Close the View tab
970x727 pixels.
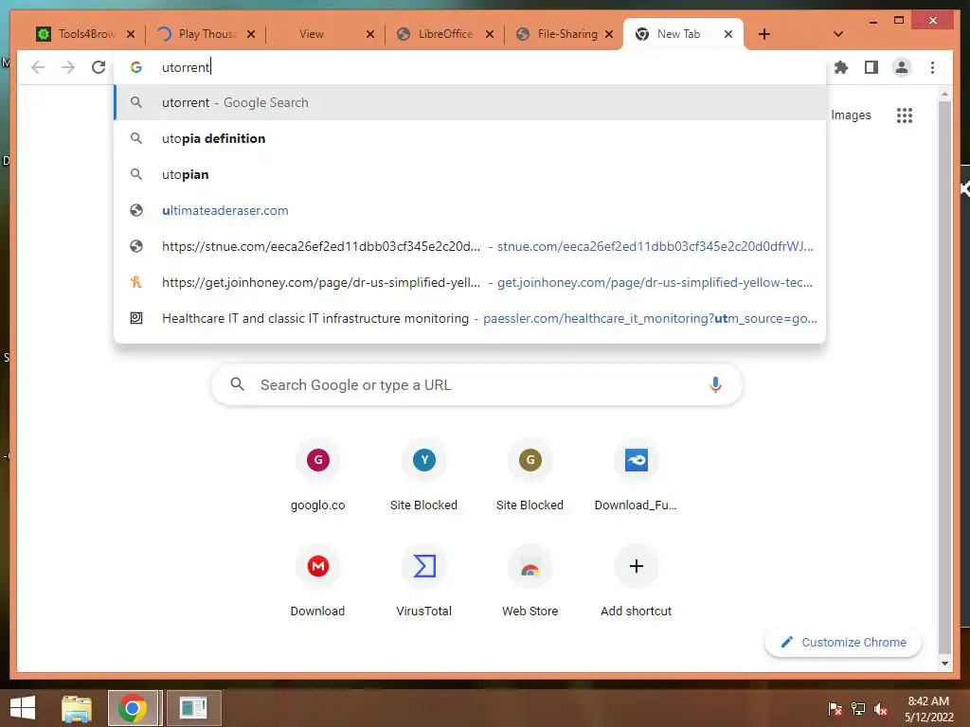(370, 34)
